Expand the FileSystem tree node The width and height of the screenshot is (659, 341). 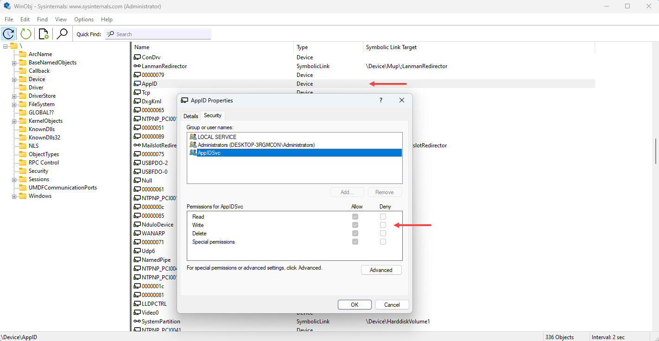coord(14,105)
